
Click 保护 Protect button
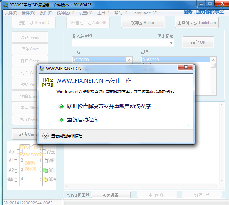coord(25,120)
